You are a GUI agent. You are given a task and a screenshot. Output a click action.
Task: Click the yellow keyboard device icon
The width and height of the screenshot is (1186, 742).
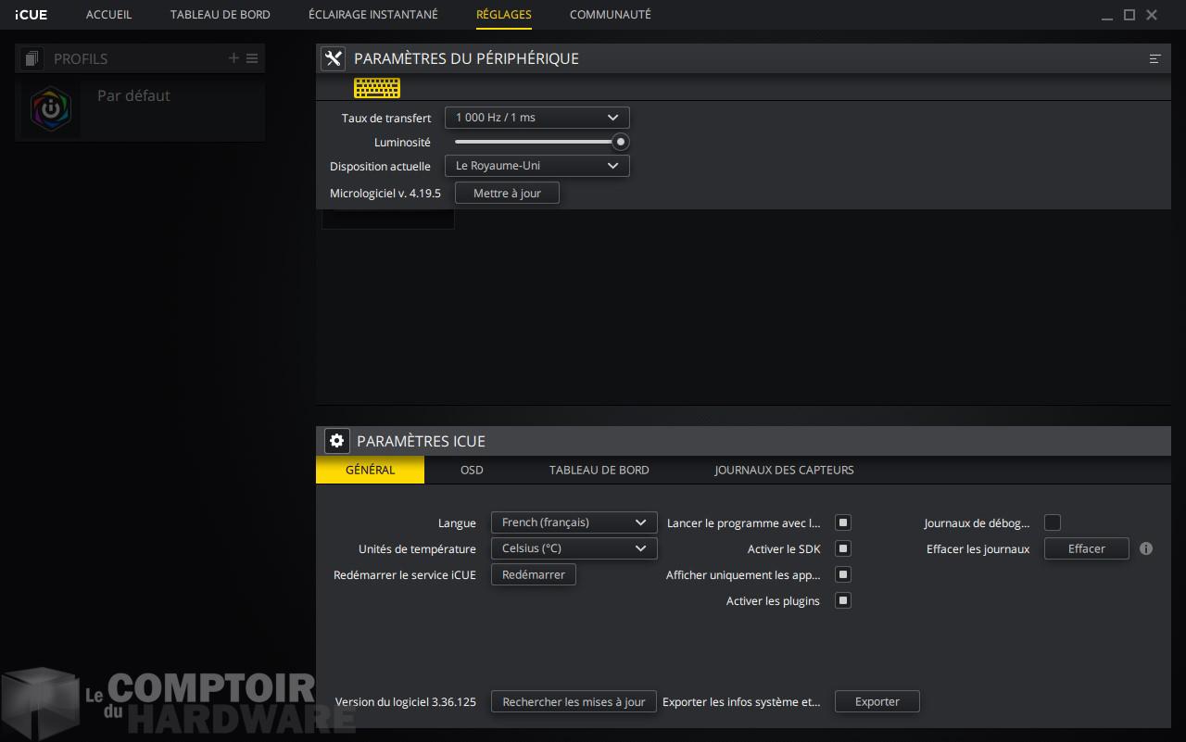coord(377,88)
